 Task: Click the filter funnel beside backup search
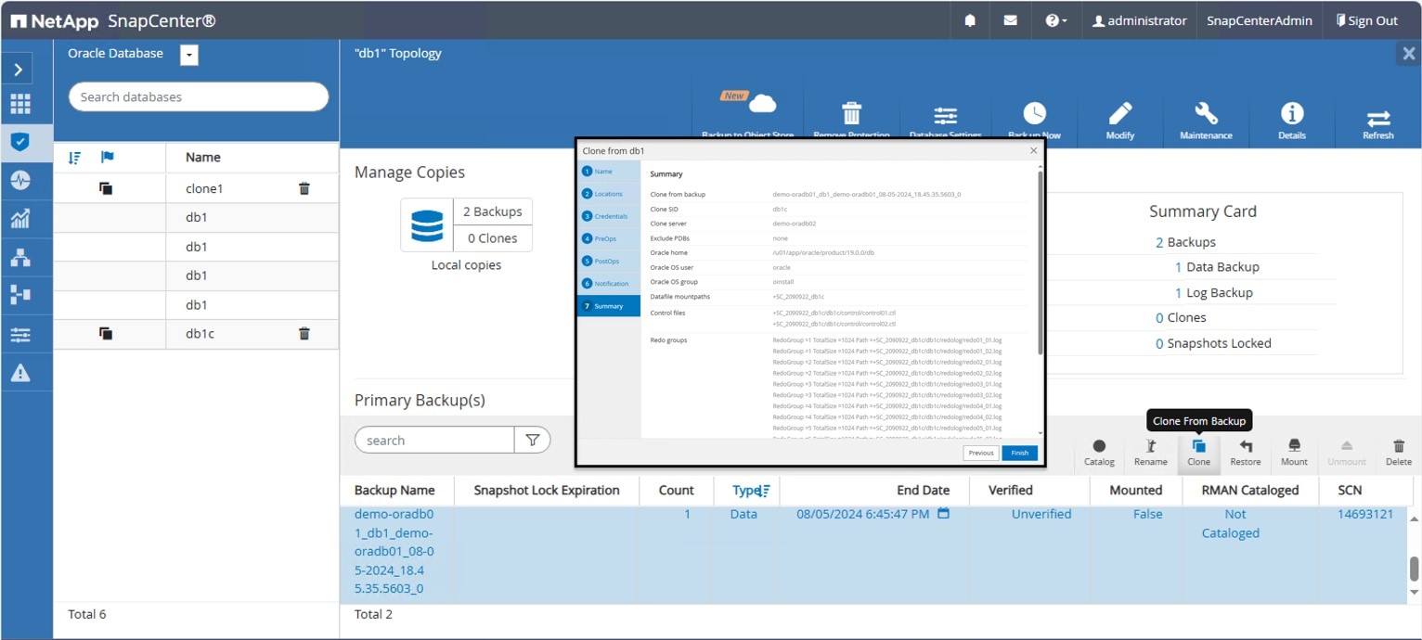pos(533,441)
